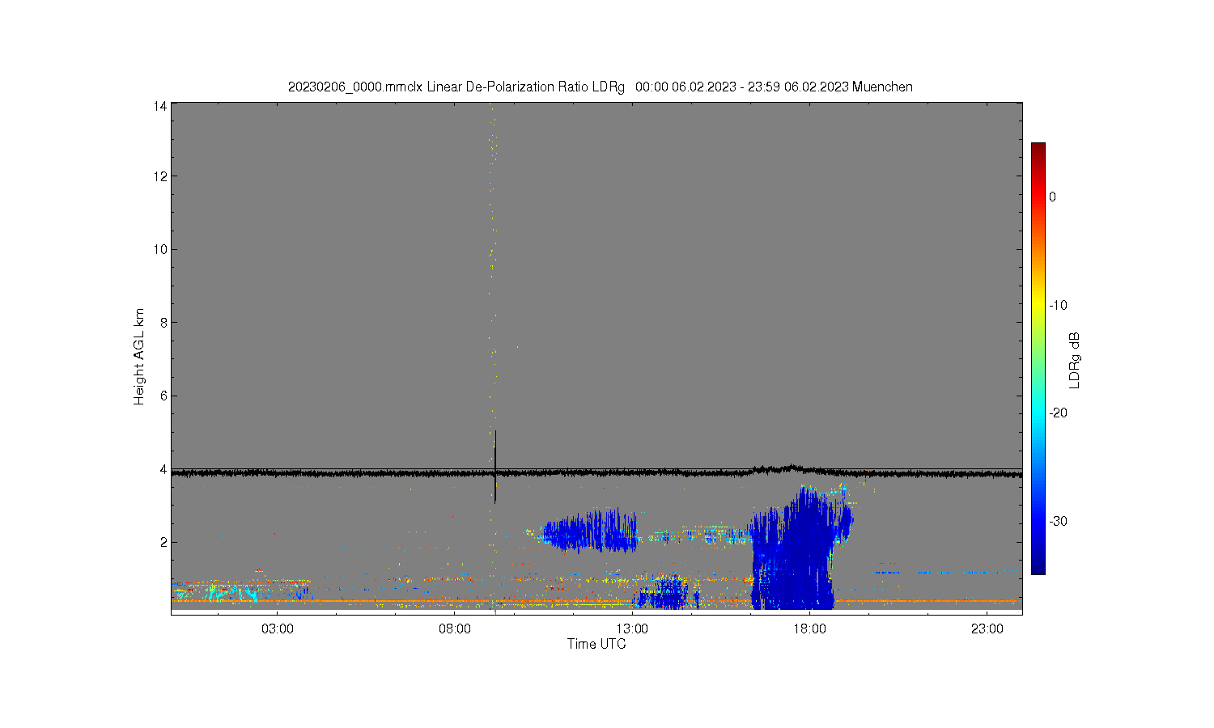Click the 'Time UTC' x-axis label

596,644
